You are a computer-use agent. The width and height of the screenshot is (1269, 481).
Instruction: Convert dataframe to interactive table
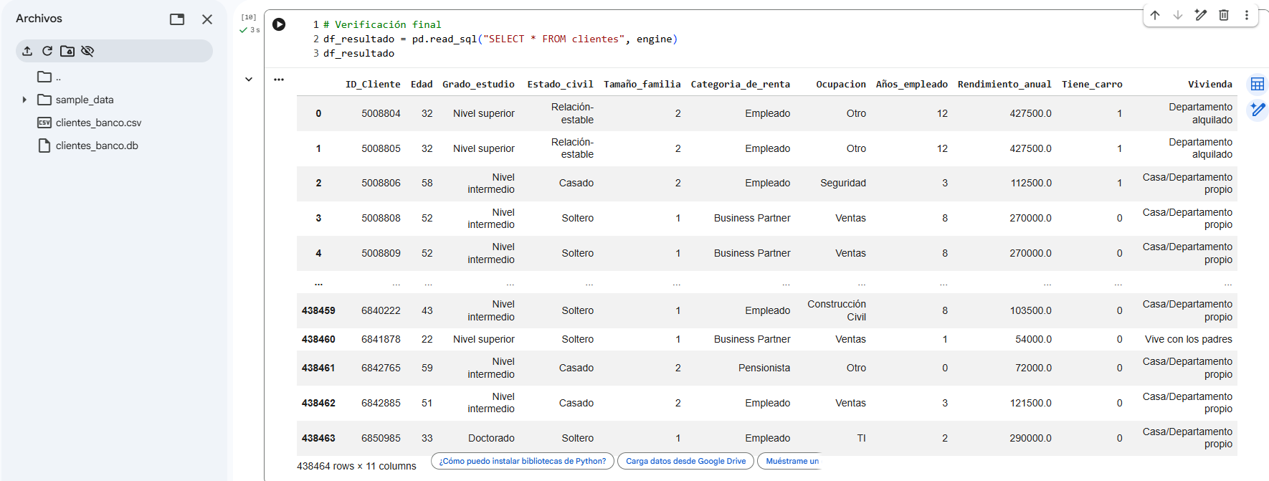coord(1257,85)
